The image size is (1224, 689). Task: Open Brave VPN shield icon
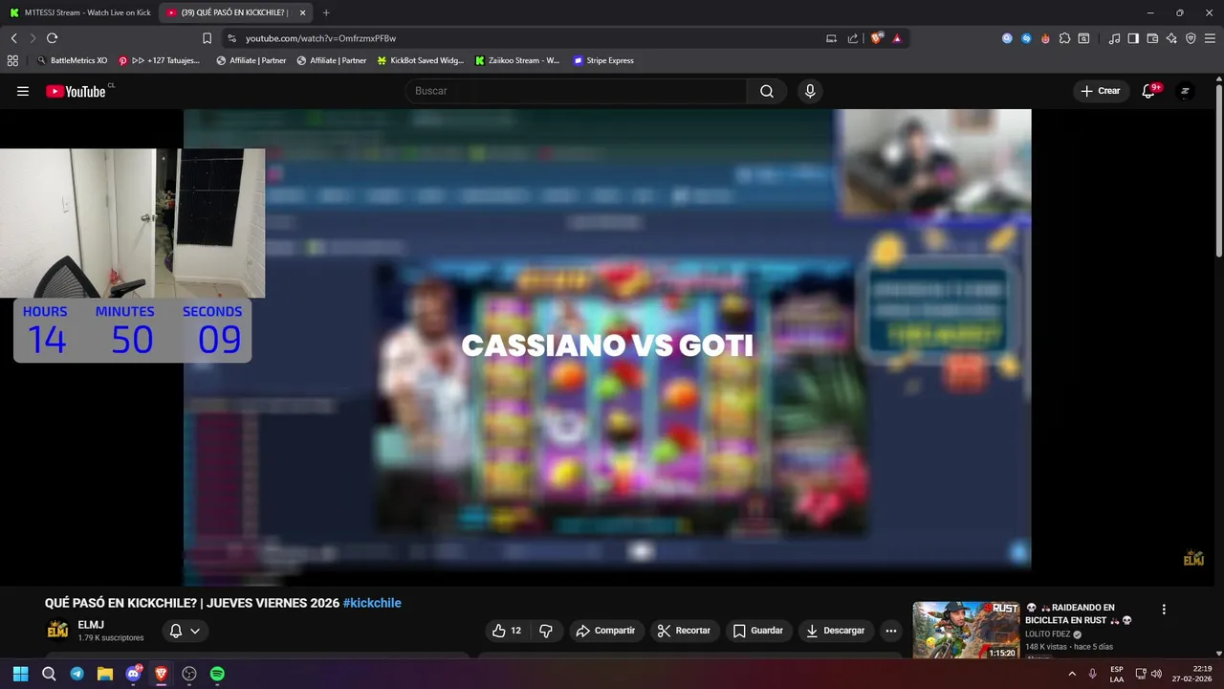click(1191, 38)
